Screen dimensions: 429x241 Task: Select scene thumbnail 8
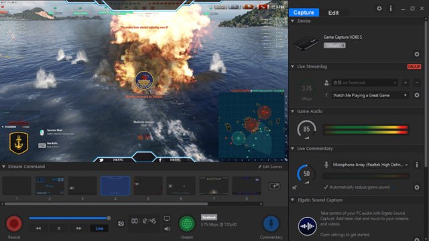(247, 186)
